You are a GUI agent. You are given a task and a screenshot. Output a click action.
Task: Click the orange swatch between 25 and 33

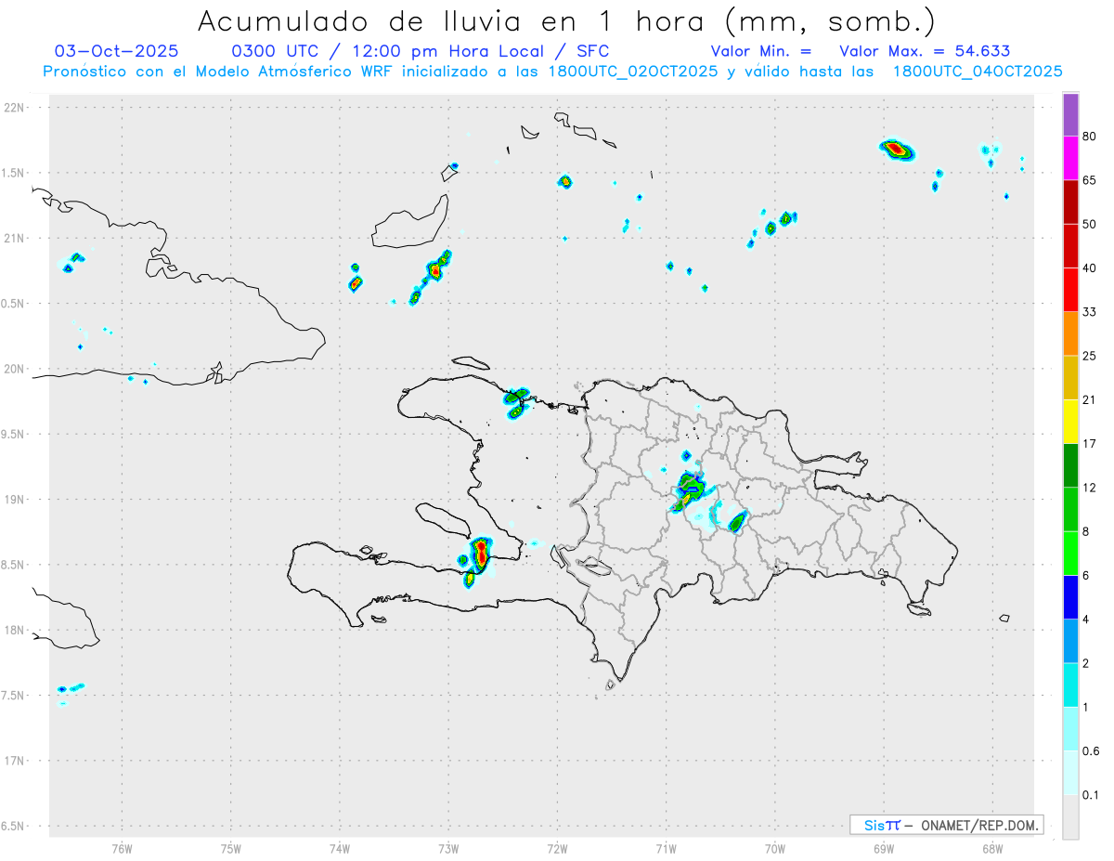point(1070,333)
